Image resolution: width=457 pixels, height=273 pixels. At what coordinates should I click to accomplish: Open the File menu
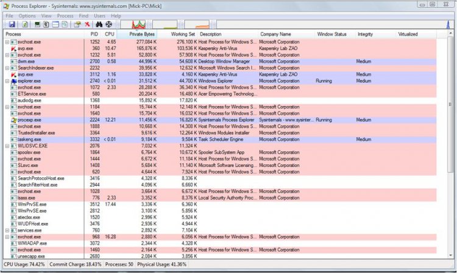tap(9, 16)
